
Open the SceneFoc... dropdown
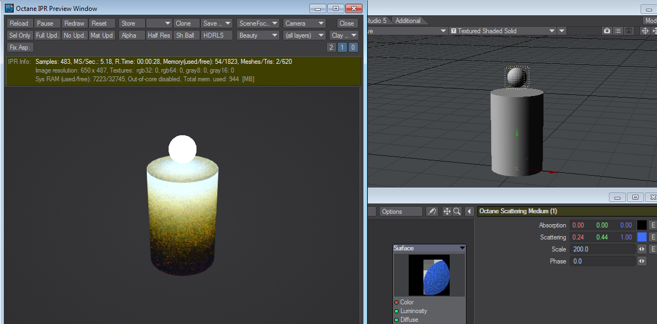tap(258, 23)
